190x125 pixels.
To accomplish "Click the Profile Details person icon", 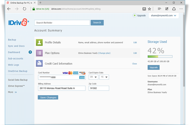I will 39,43.
